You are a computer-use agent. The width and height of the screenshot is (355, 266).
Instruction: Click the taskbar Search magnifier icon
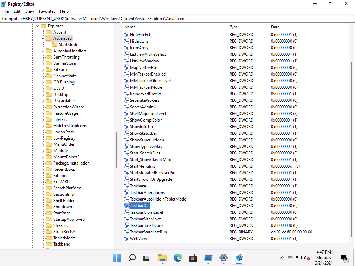(132, 258)
